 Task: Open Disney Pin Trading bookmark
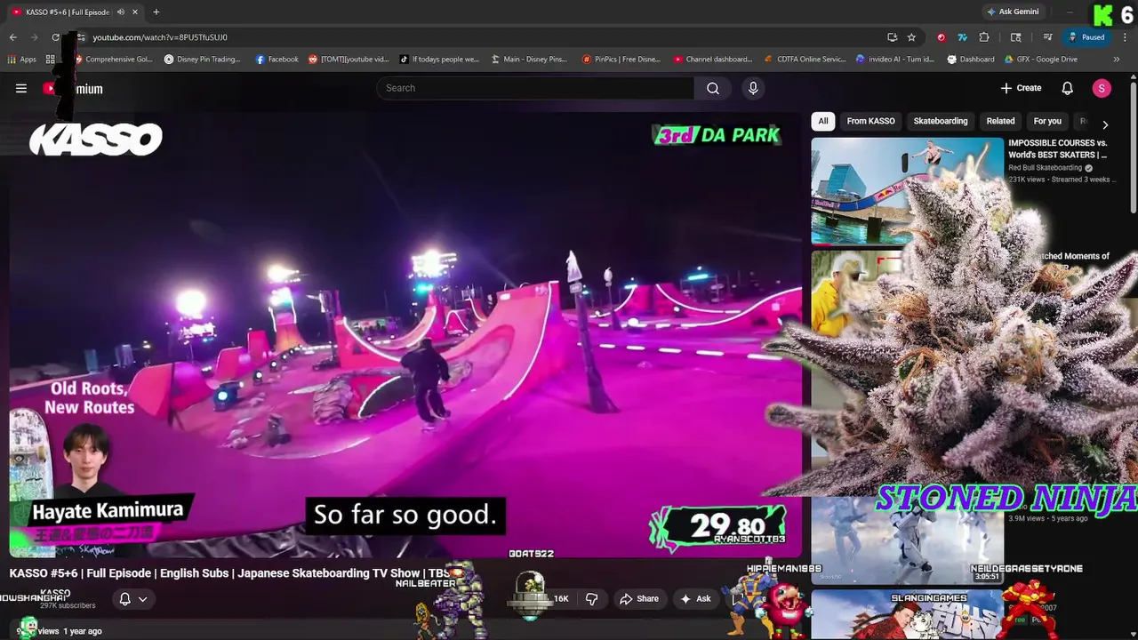coord(202,60)
